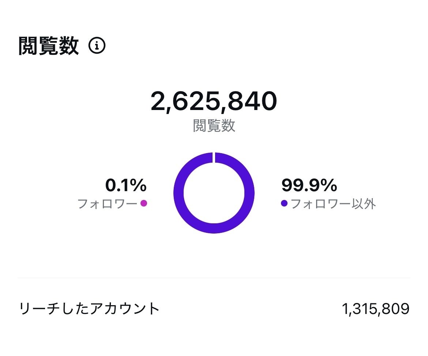Click the leftmost edge of the donut ring
Screen dimensions: 428x356
pyautogui.click(x=179, y=193)
